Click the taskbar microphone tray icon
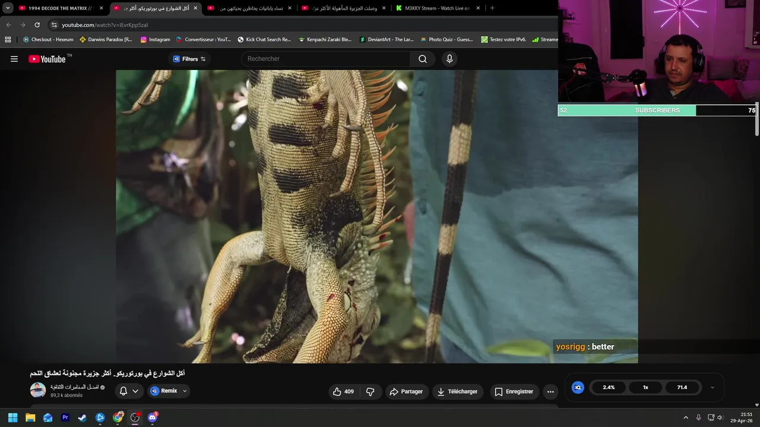Image resolution: width=760 pixels, height=427 pixels. coord(698,418)
